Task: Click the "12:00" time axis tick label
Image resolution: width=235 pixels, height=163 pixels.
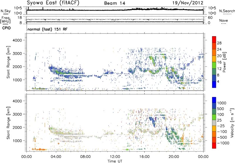Action: click(115, 157)
